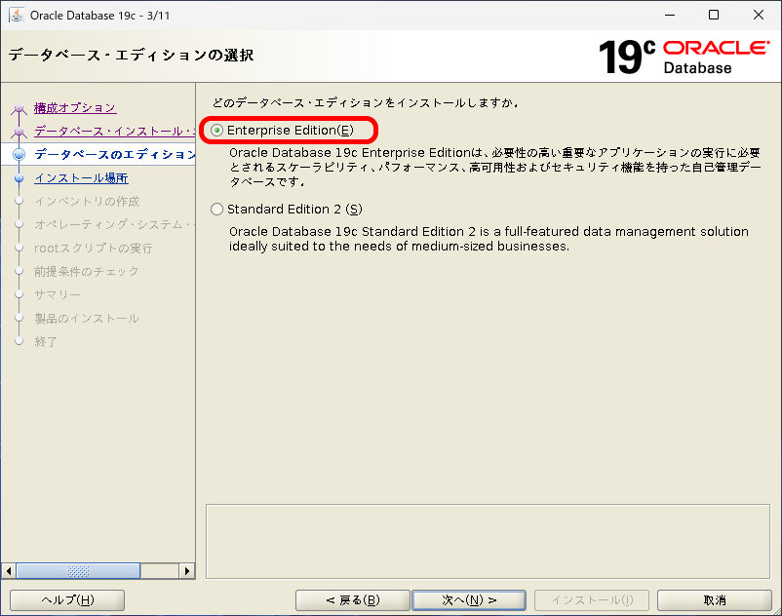The image size is (782, 616).
Task: Click the Standard Edition 2 description text
Action: (489, 239)
